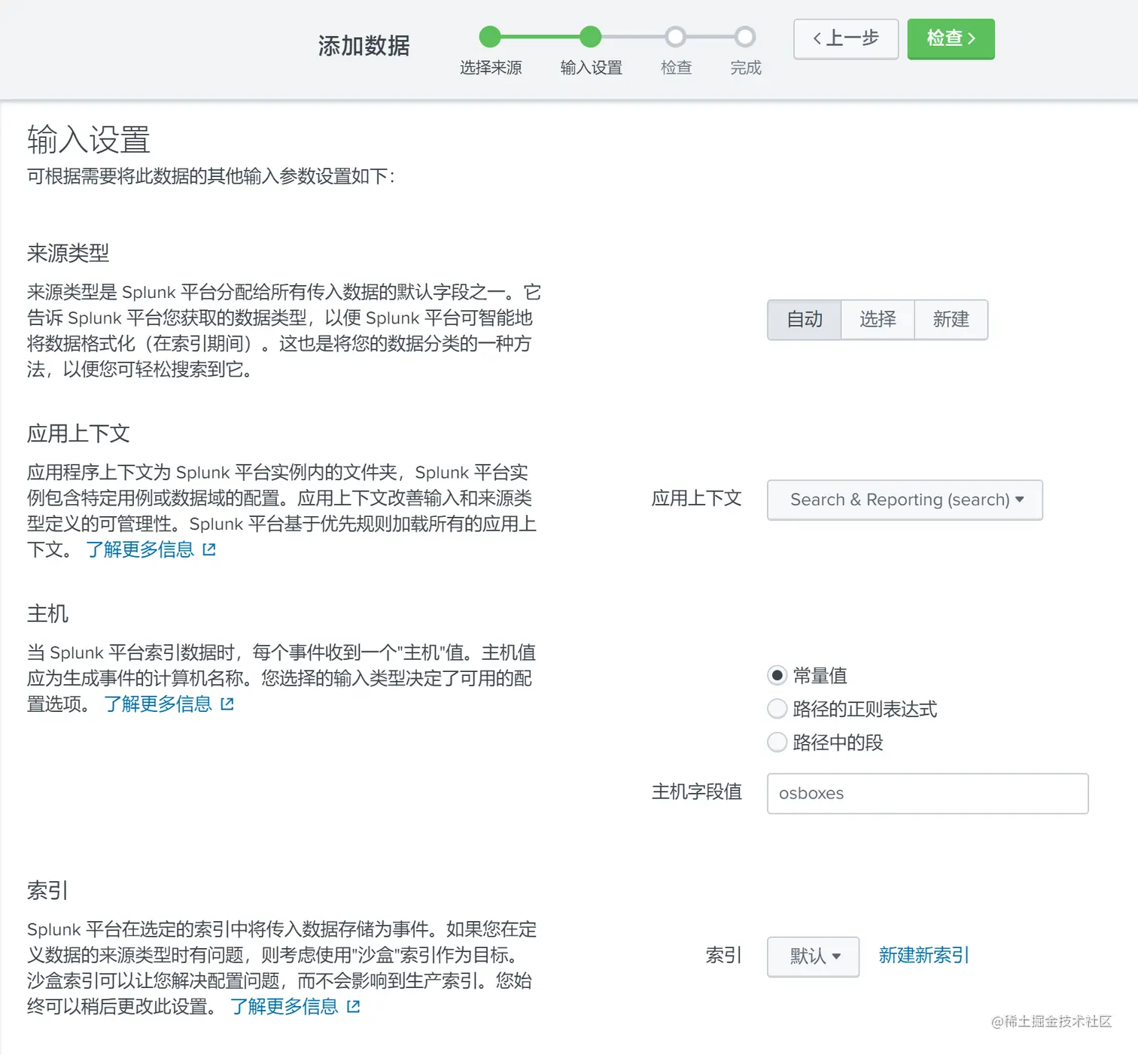Screen dimensions: 1138x1055
Task: Click the 来源类型 section heading
Action: [x=68, y=253]
